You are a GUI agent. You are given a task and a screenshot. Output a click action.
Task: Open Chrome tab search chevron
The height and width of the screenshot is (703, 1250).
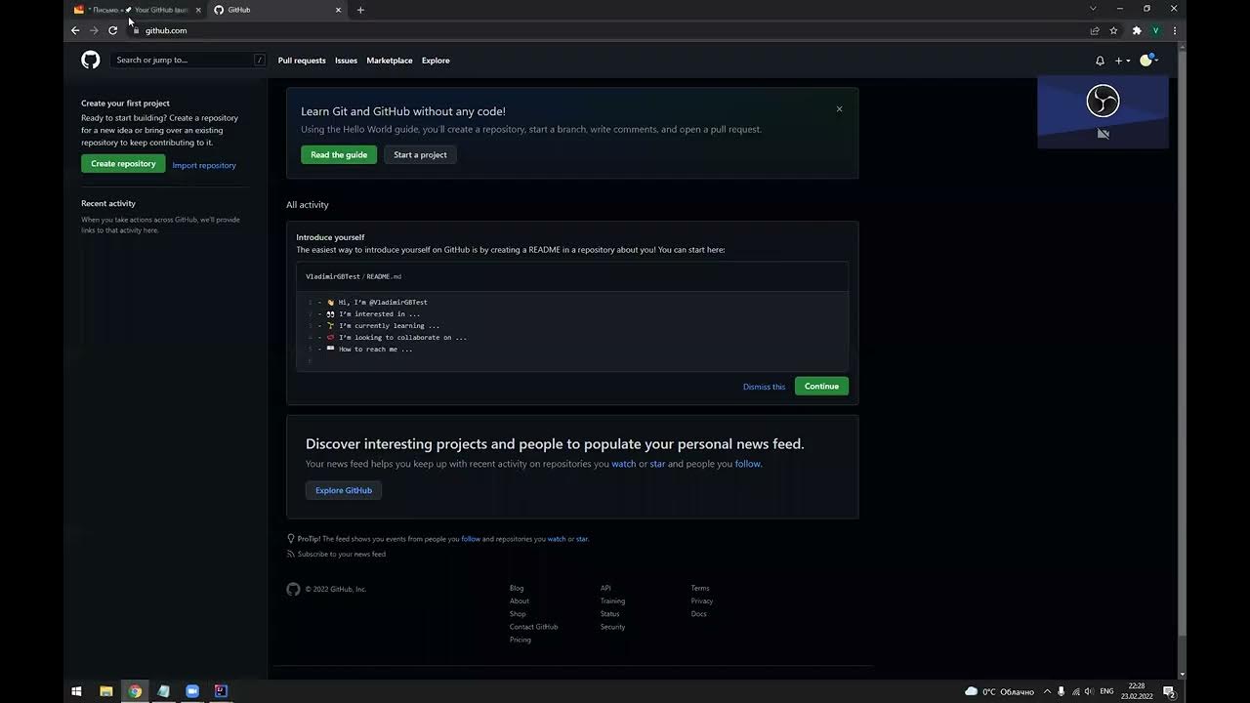coord(1093,9)
